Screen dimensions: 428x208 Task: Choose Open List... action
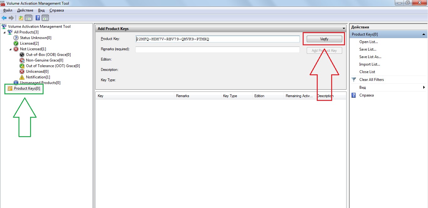(368, 42)
